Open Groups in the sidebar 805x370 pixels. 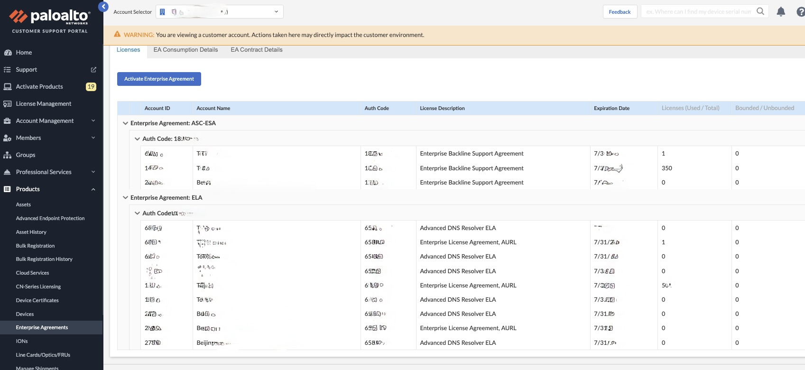coord(26,155)
